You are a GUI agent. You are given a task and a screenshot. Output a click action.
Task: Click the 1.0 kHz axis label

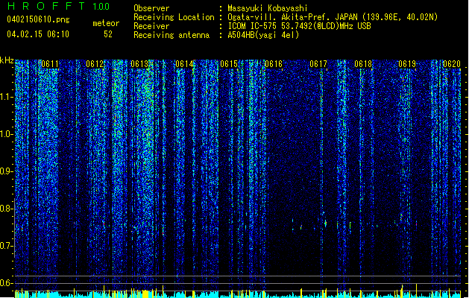(7, 134)
